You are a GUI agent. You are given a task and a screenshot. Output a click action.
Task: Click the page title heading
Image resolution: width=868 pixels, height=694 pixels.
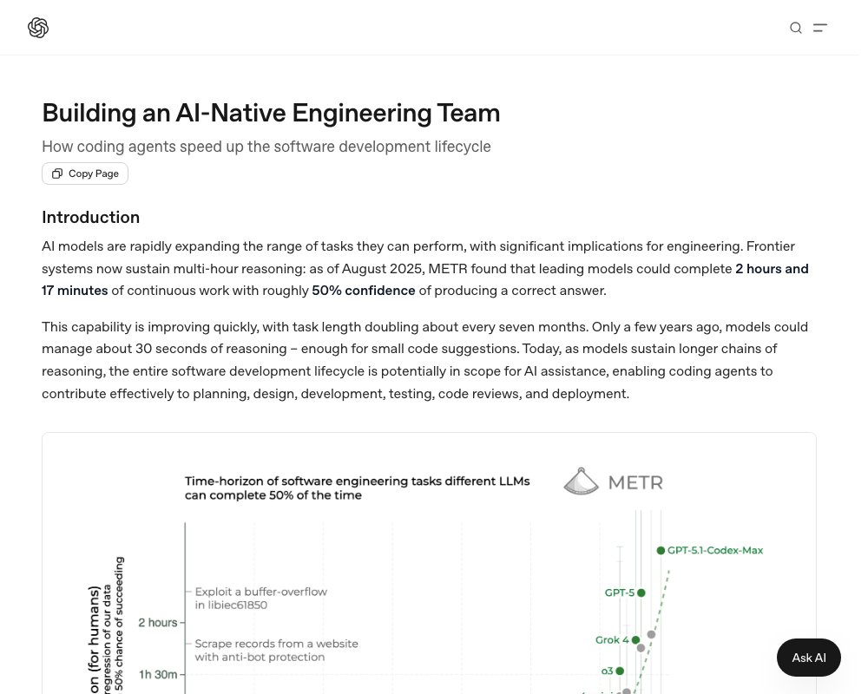271,113
